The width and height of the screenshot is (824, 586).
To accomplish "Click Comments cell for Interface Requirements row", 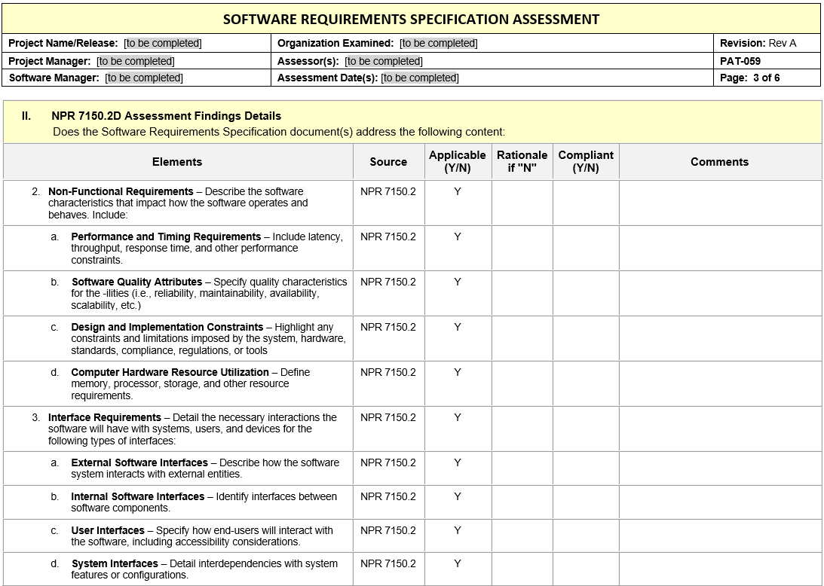I will pos(719,429).
